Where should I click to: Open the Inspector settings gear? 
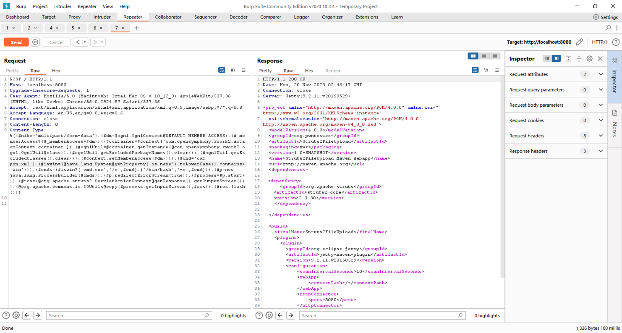(x=589, y=59)
